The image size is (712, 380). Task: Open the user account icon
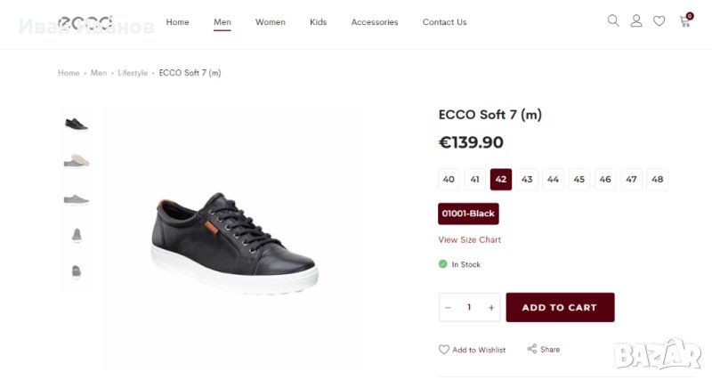pos(636,21)
